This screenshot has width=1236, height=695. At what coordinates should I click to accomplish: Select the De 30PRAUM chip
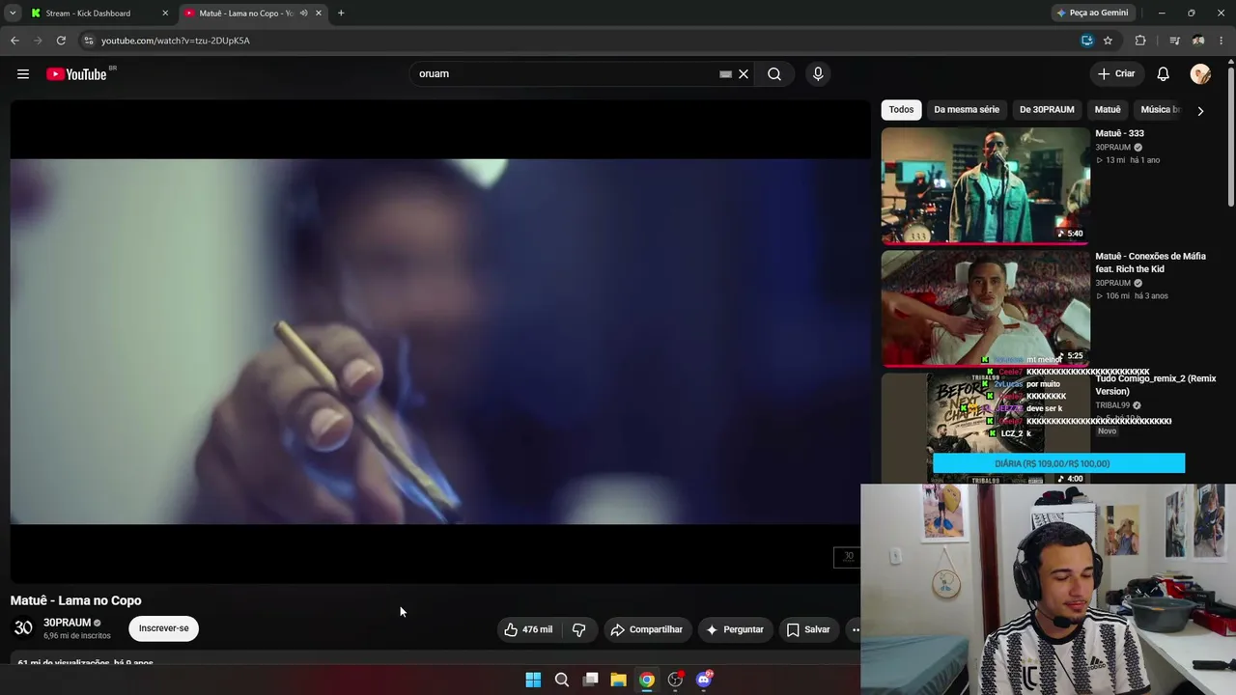(x=1047, y=110)
